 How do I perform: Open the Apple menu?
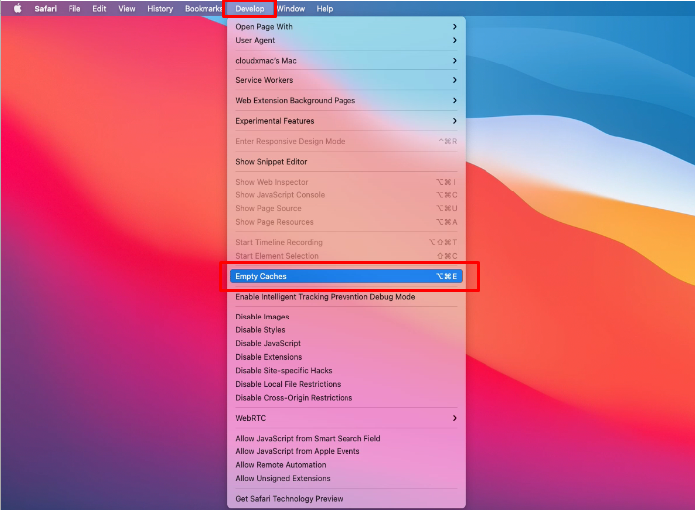click(x=17, y=8)
